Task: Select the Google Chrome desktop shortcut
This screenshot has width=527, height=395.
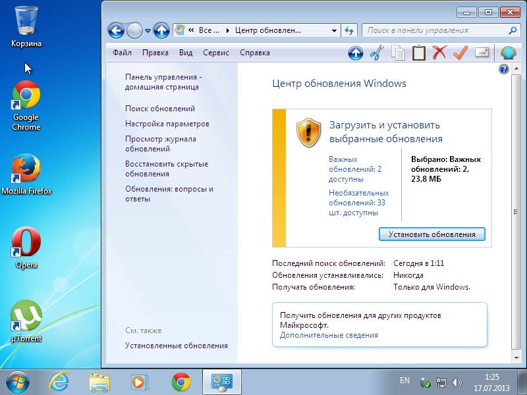Action: tap(26, 106)
